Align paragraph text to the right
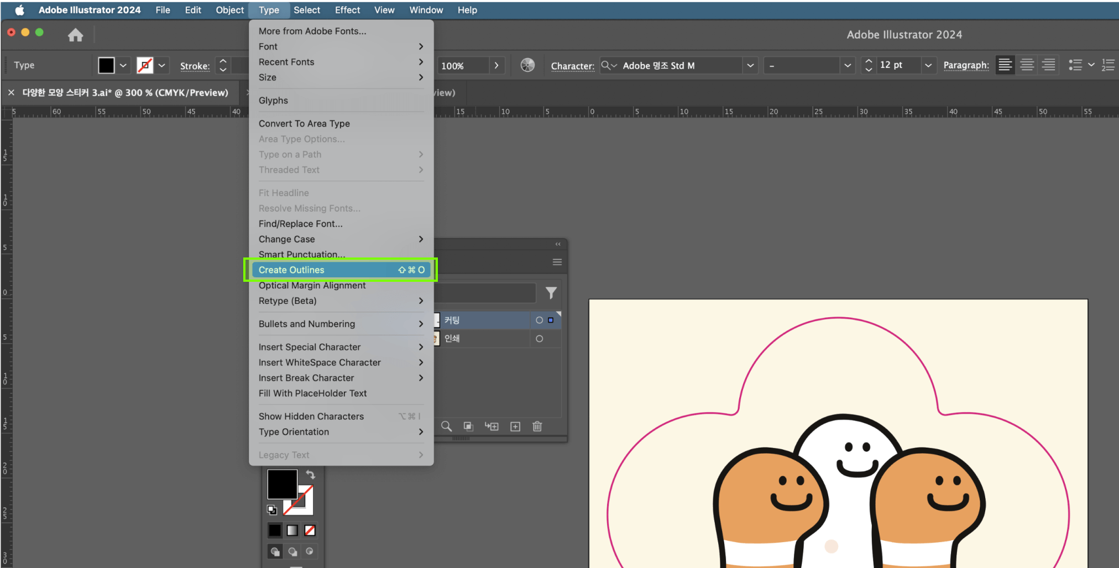 click(1048, 65)
